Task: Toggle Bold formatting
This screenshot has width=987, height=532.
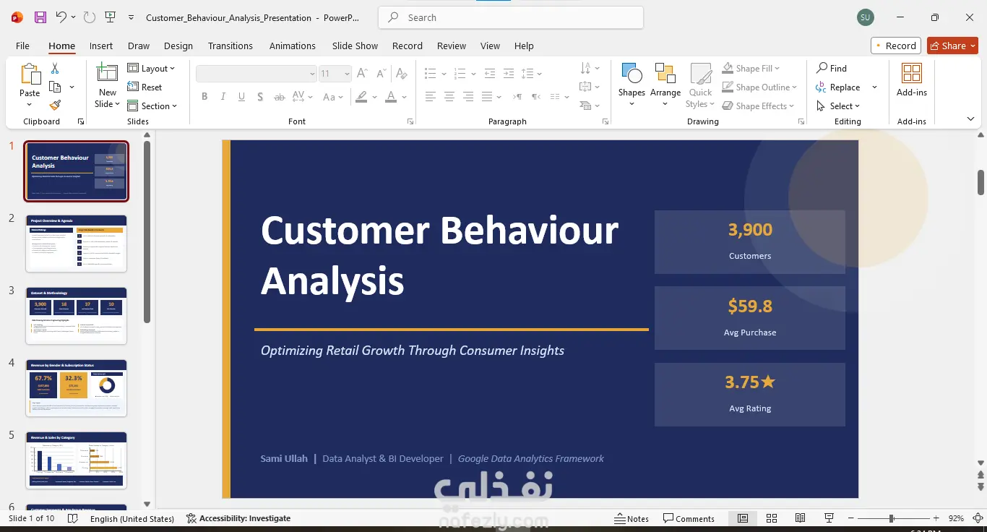Action: [204, 97]
